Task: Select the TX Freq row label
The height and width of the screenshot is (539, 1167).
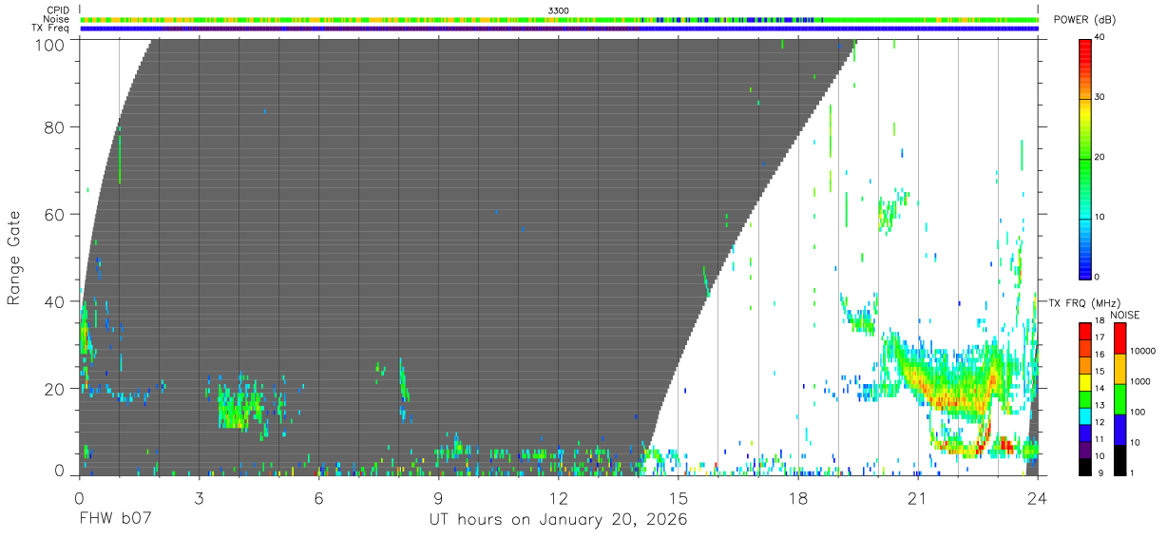Action: [51, 29]
